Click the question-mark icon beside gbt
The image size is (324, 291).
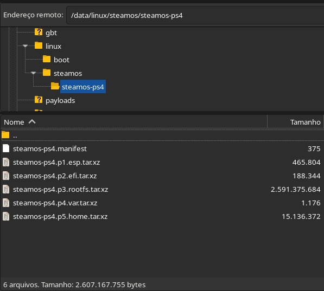pos(39,32)
